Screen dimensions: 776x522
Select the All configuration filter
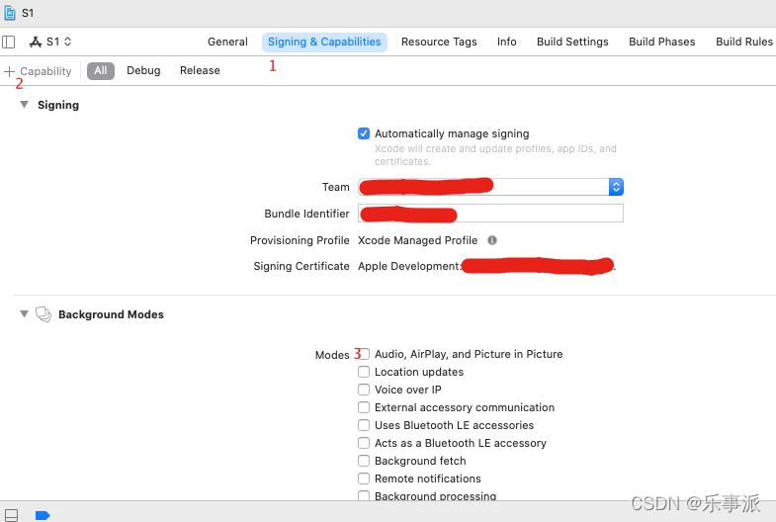(101, 71)
